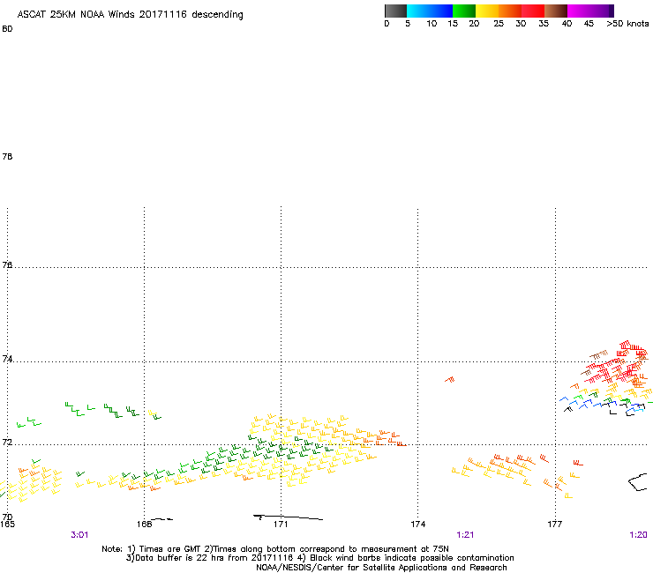Click the '45' label under the color scale
Screen dimensions: 653x573
click(589, 24)
